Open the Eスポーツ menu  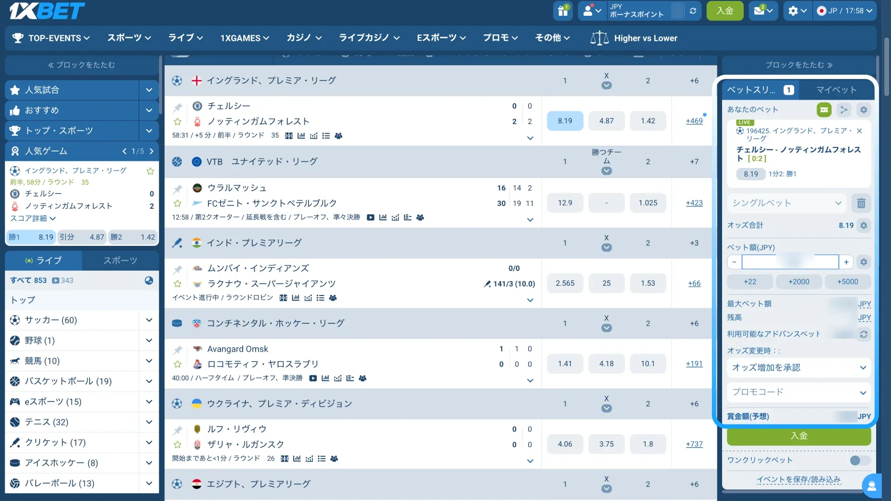(x=441, y=38)
